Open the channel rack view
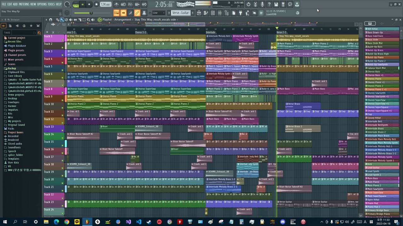 [x=213, y=13]
